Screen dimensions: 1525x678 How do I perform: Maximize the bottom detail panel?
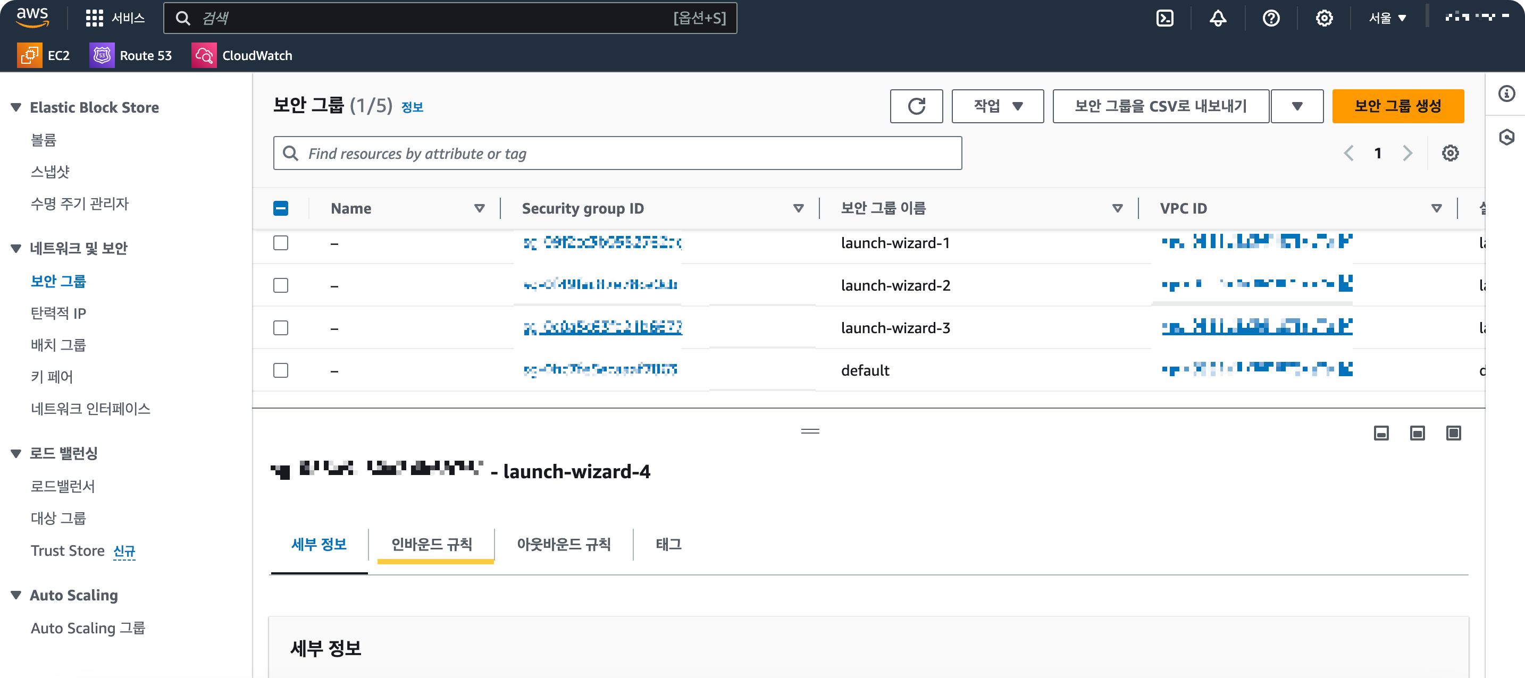[1453, 433]
